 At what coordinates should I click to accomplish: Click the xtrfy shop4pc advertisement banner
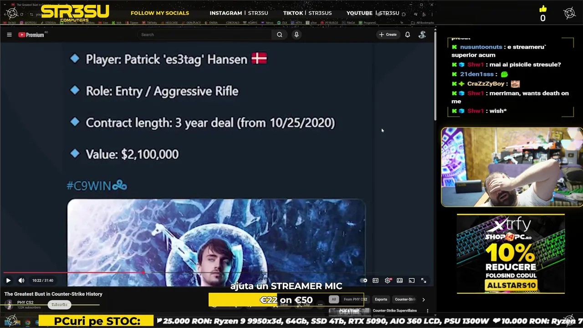511,254
